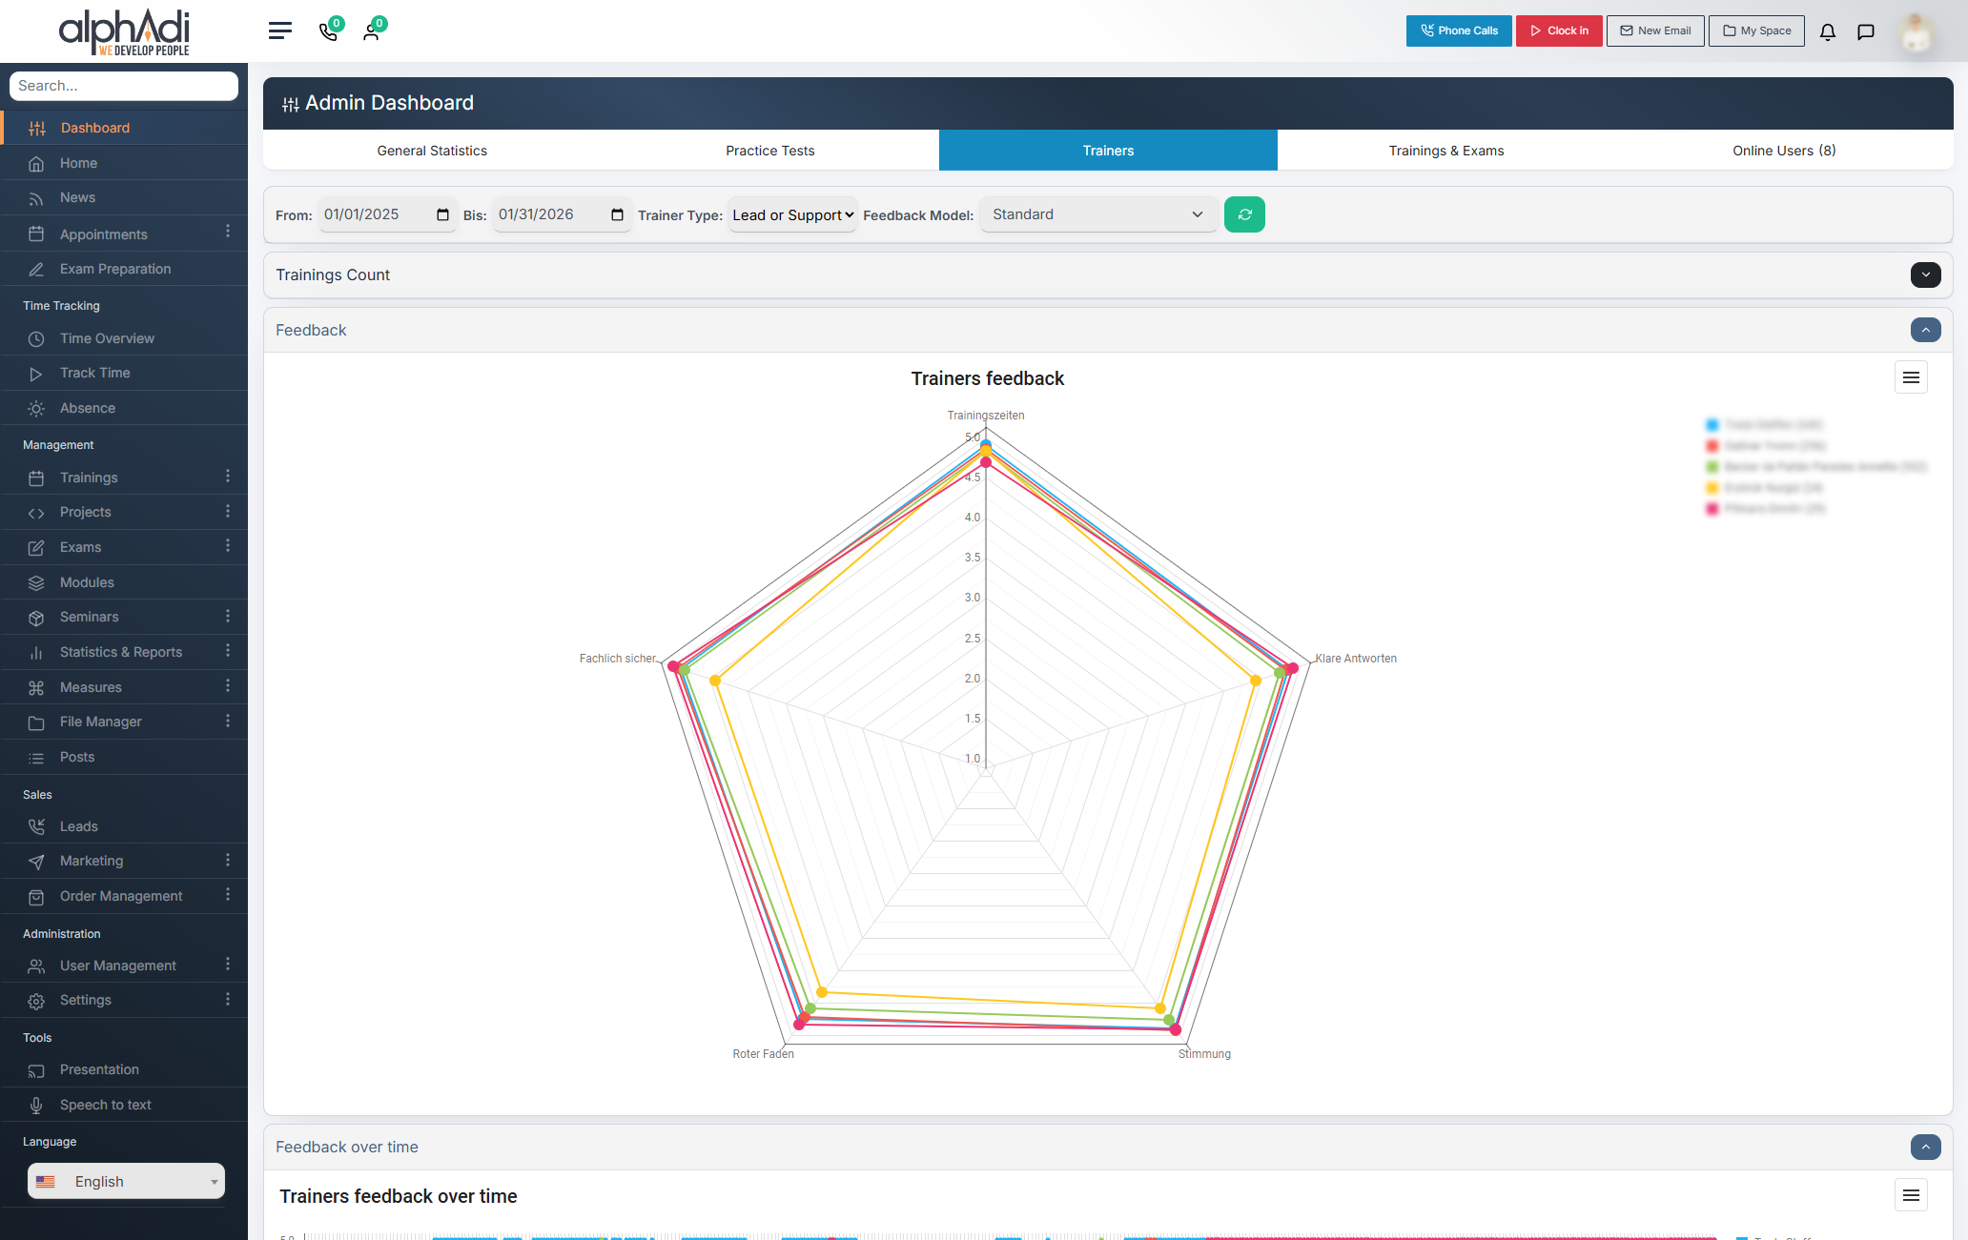The height and width of the screenshot is (1240, 1968).
Task: Click the New Email button
Action: tap(1655, 30)
